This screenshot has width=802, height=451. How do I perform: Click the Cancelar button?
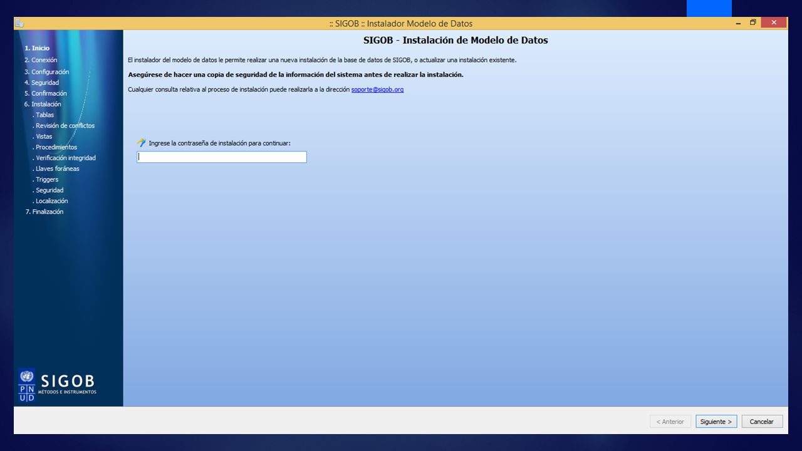[762, 422]
